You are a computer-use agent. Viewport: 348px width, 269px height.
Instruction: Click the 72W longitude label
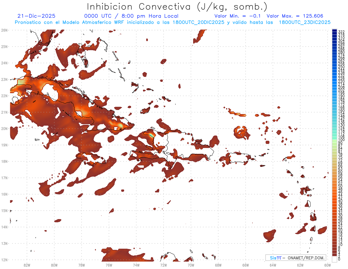tap(164, 265)
